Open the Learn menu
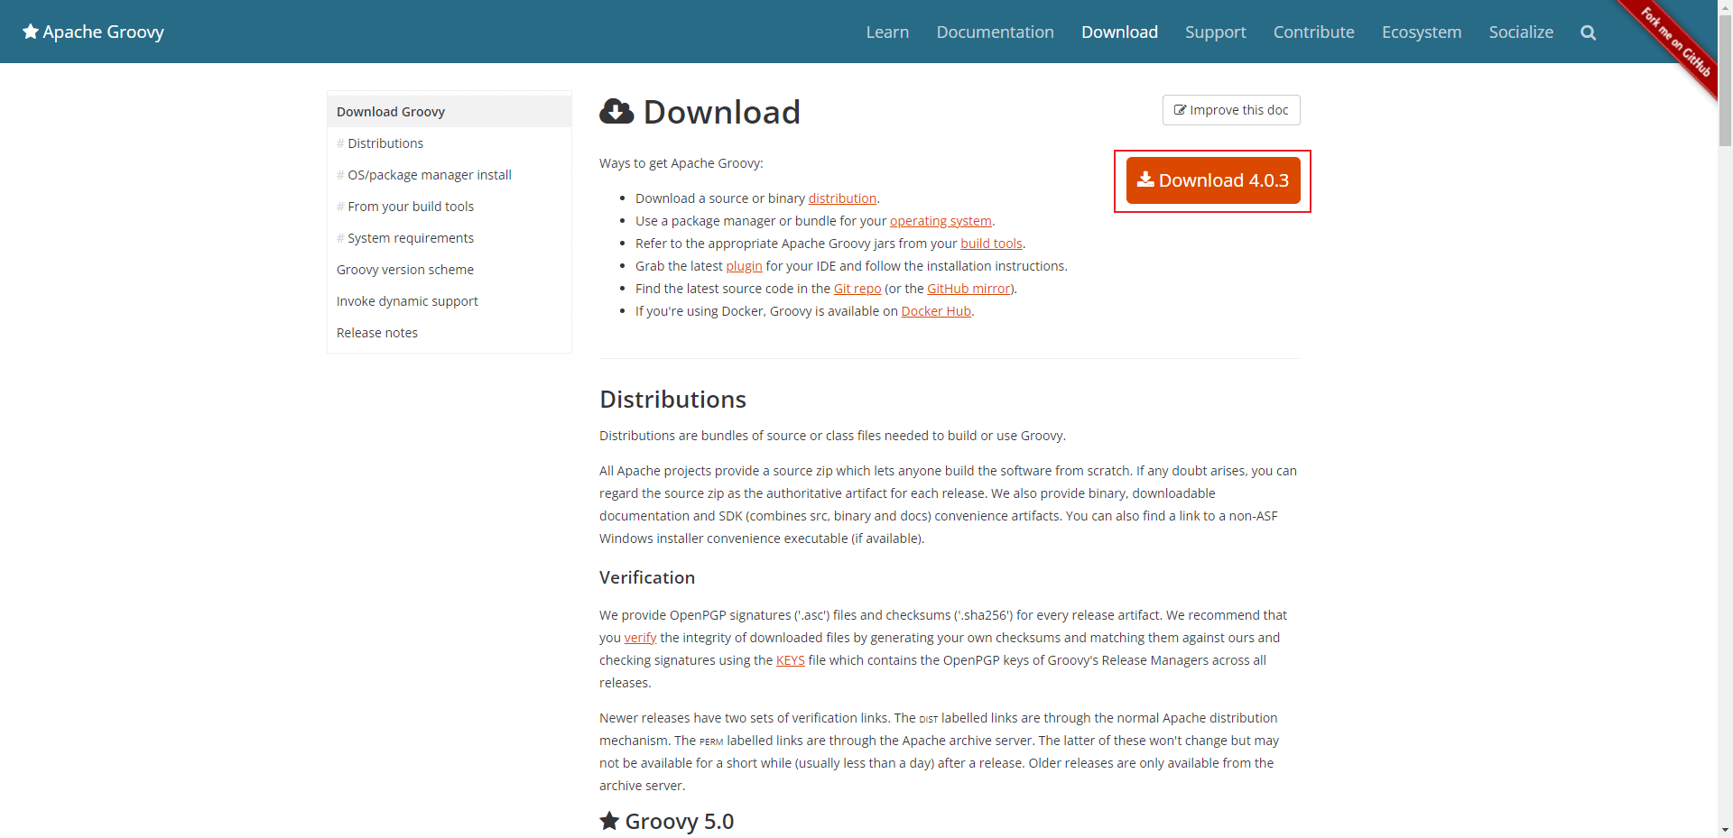Viewport: 1733px width, 838px height. (x=887, y=32)
